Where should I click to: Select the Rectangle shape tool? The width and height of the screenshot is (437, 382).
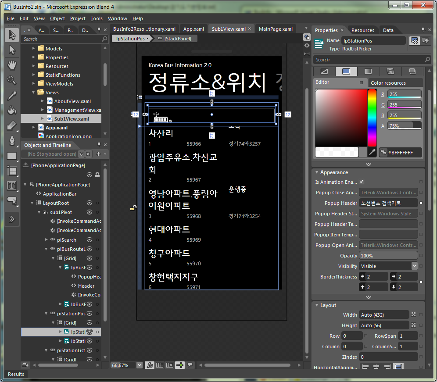(12, 156)
